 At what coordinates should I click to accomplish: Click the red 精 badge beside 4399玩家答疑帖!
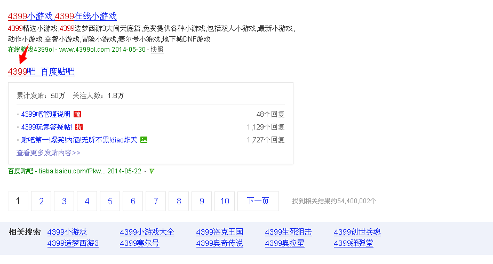pos(79,127)
